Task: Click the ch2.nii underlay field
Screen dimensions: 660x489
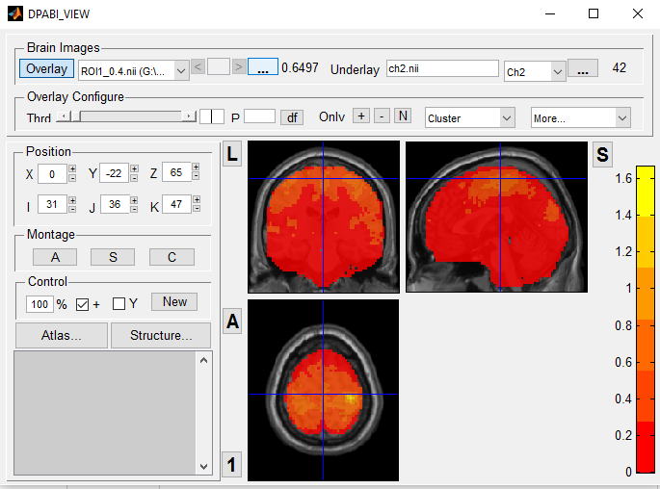Action: click(x=442, y=68)
